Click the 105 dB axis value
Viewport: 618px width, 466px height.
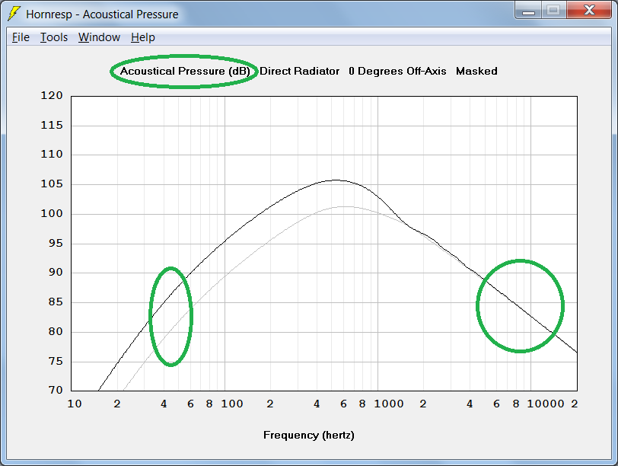click(52, 184)
